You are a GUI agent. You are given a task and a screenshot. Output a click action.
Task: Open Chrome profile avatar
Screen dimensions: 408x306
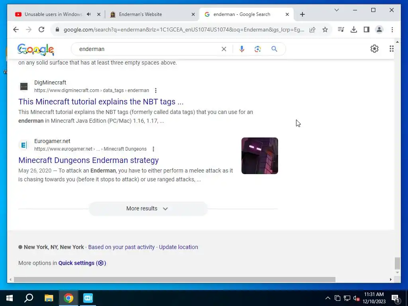point(379,29)
